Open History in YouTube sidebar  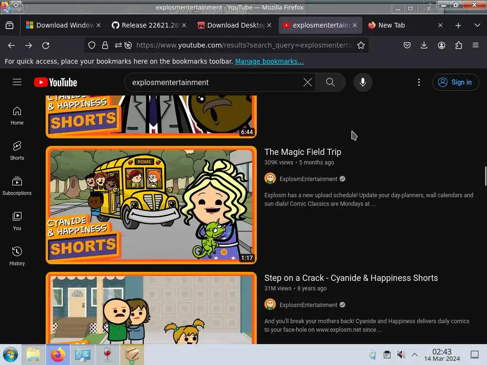17,256
